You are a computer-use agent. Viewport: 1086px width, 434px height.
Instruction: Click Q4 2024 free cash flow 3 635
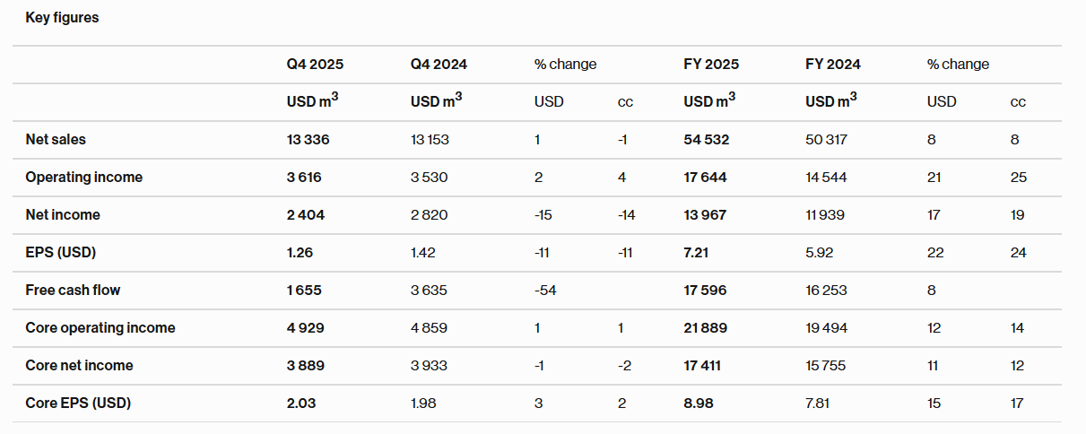(x=430, y=291)
